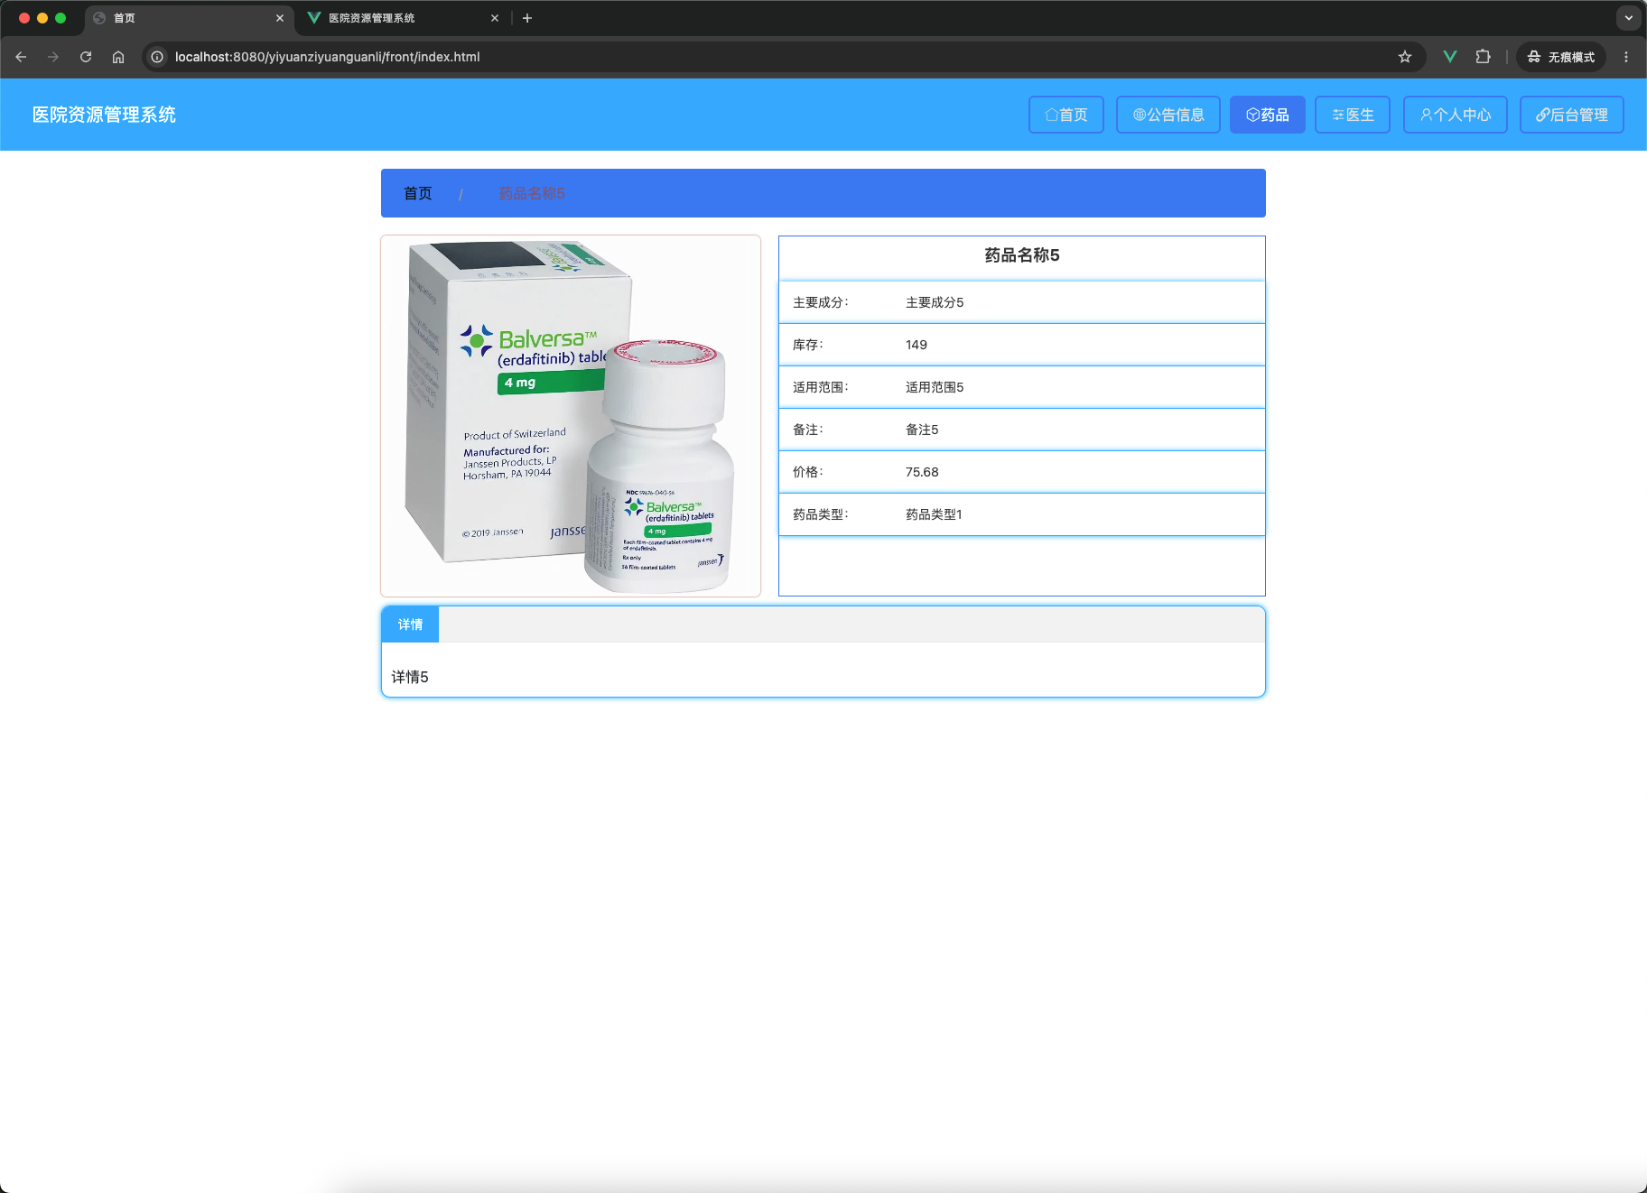Click the 备注 label

point(808,430)
